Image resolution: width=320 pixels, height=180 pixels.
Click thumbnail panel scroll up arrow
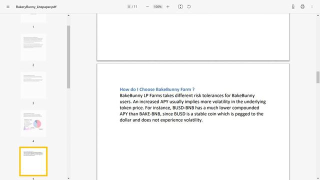68,15
